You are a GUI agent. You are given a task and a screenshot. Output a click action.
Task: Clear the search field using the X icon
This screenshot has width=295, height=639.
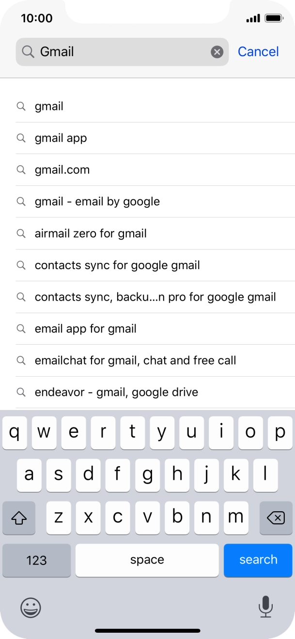pos(217,52)
